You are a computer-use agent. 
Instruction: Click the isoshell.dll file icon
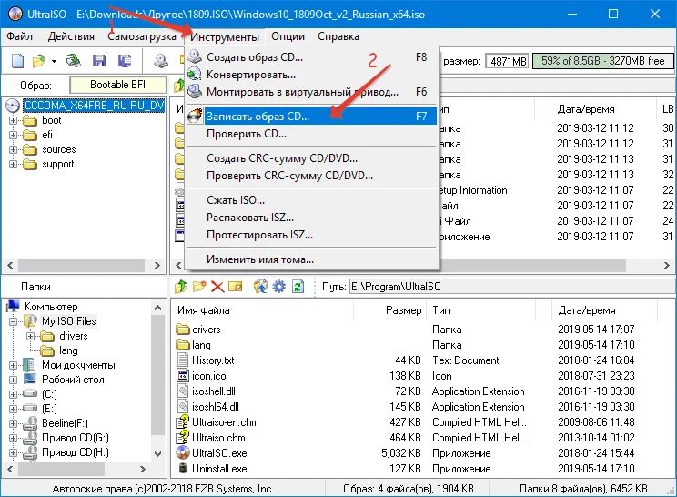point(184,390)
